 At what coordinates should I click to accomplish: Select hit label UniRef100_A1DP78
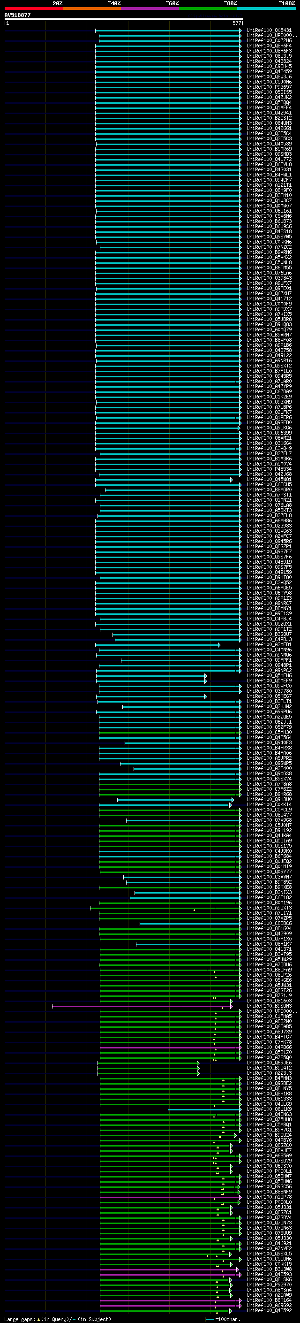269,1197
